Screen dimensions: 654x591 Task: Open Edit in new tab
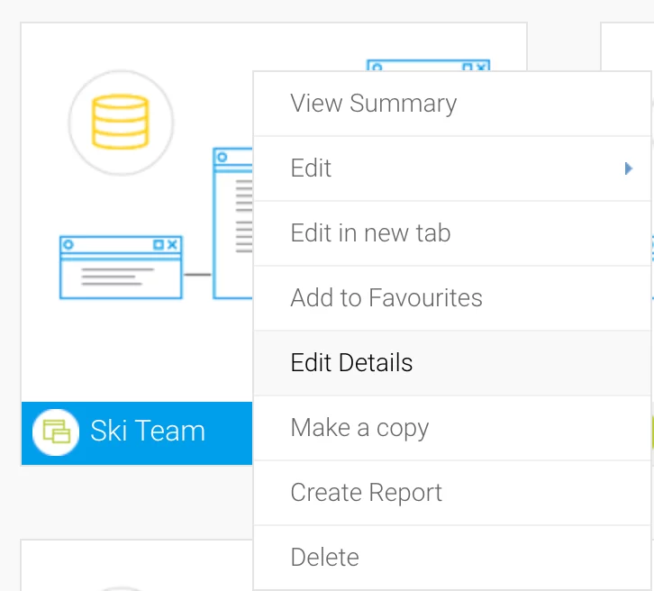pyautogui.click(x=370, y=233)
